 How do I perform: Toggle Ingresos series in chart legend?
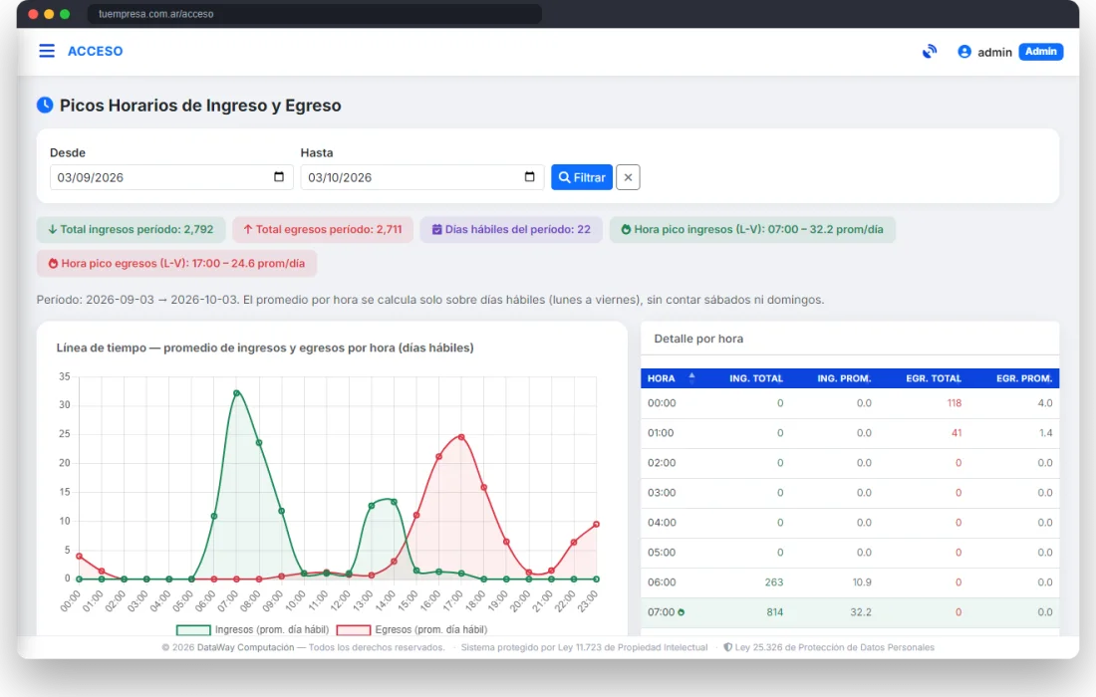coord(252,630)
